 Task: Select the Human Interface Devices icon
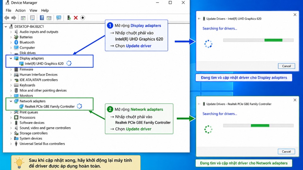pos(16,75)
